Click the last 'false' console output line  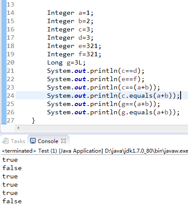pyautogui.click(x=12, y=201)
